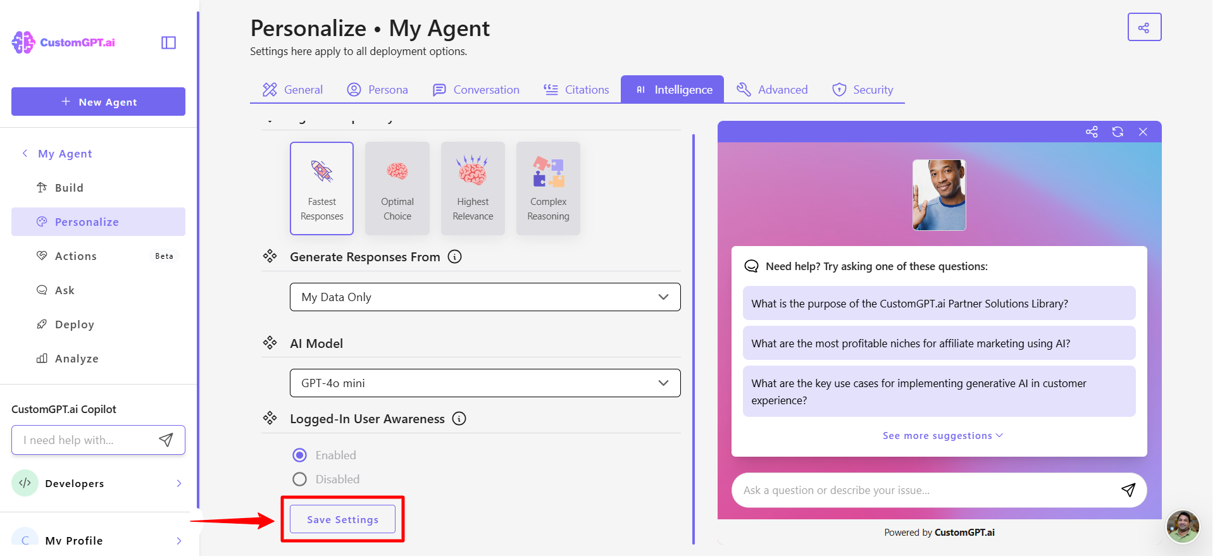Switch to the Advanced tab
The height and width of the screenshot is (556, 1215).
pyautogui.click(x=772, y=90)
